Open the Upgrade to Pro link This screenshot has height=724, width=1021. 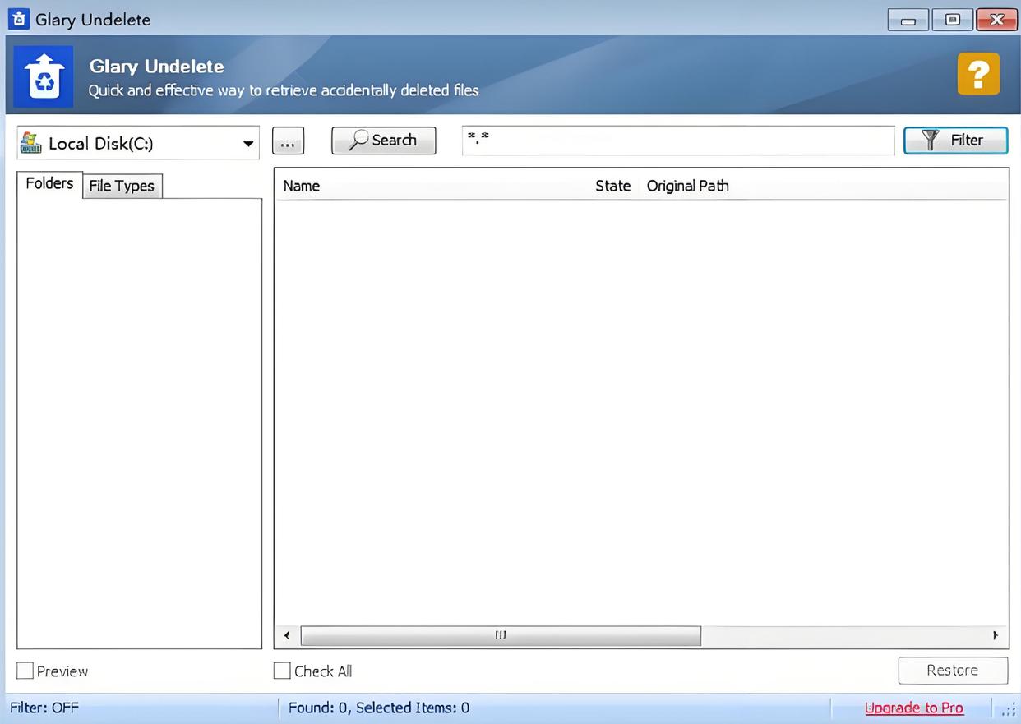[913, 708]
